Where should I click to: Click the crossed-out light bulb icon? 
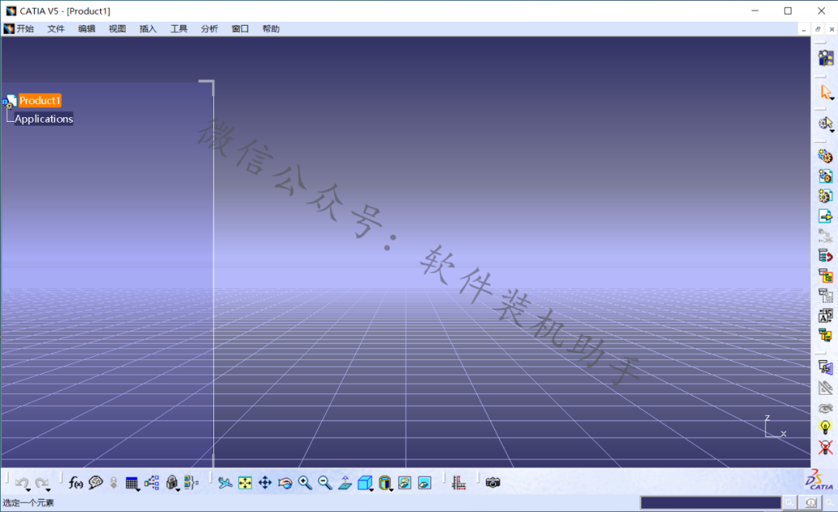pyautogui.click(x=825, y=448)
